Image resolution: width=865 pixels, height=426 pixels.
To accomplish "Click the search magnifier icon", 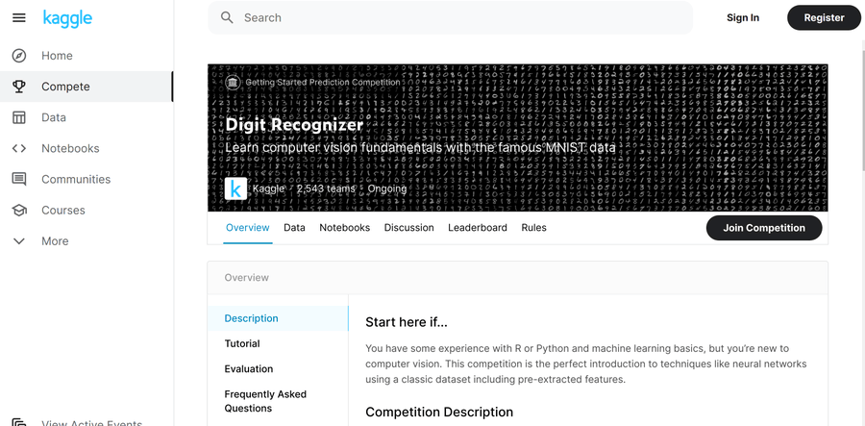I will pos(227,17).
